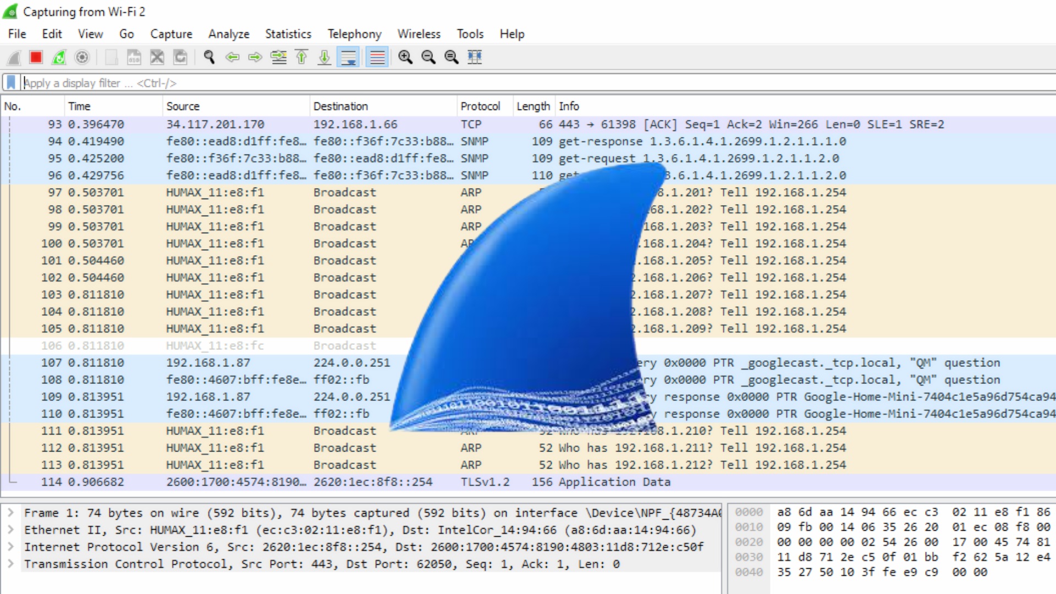Go back to previous packet arrow
The height and width of the screenshot is (594, 1056).
[233, 57]
